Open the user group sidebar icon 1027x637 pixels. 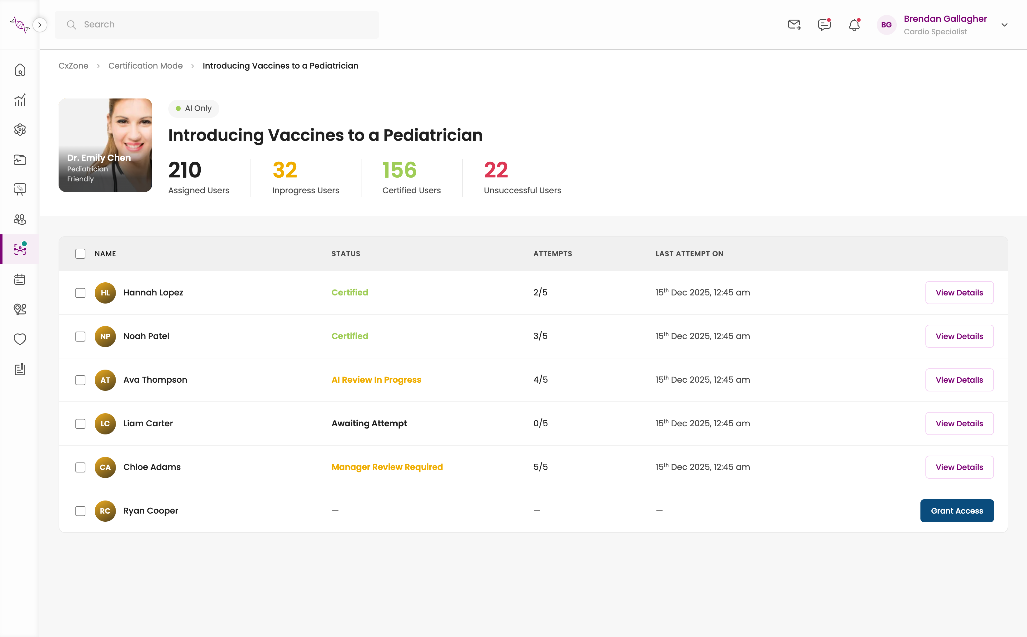click(x=20, y=219)
